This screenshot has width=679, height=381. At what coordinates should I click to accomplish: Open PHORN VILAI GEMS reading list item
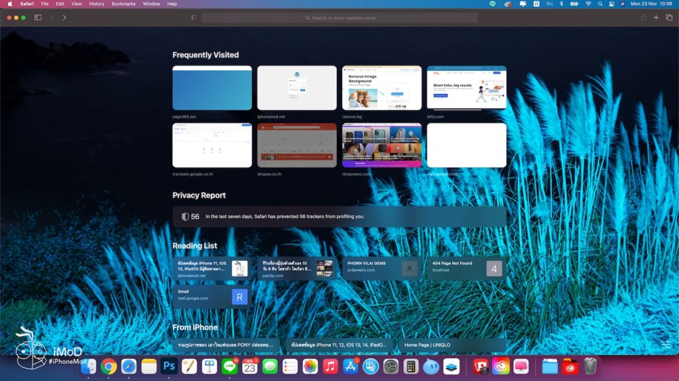click(381, 268)
